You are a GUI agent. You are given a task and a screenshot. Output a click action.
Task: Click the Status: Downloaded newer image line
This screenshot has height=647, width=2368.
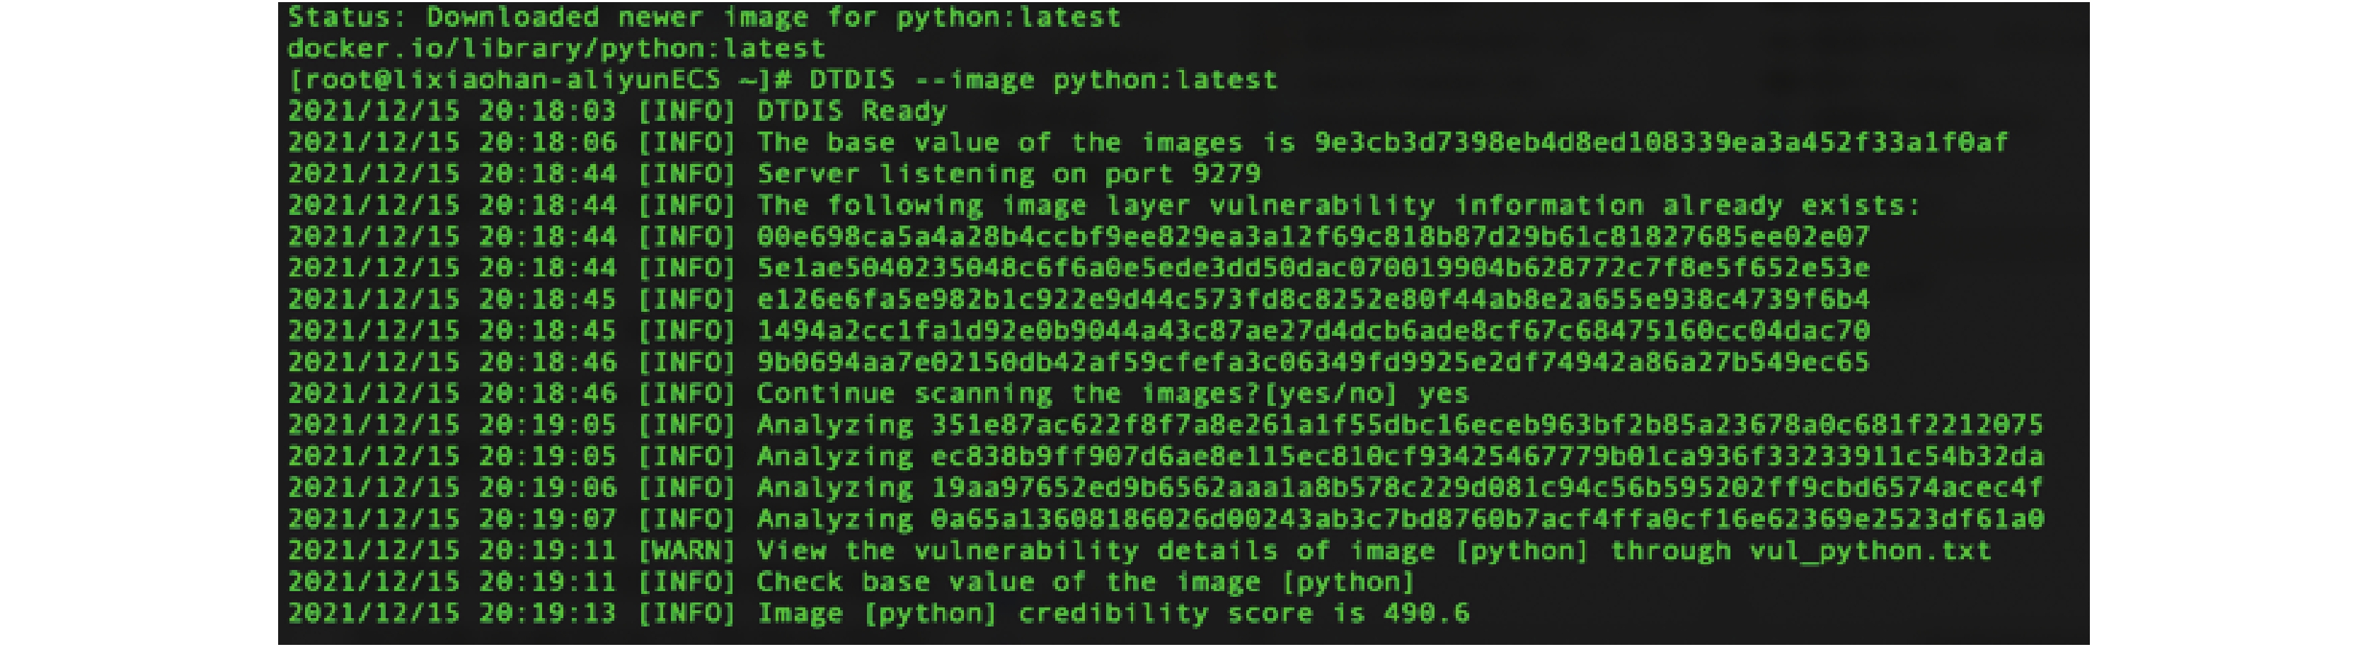tap(704, 18)
